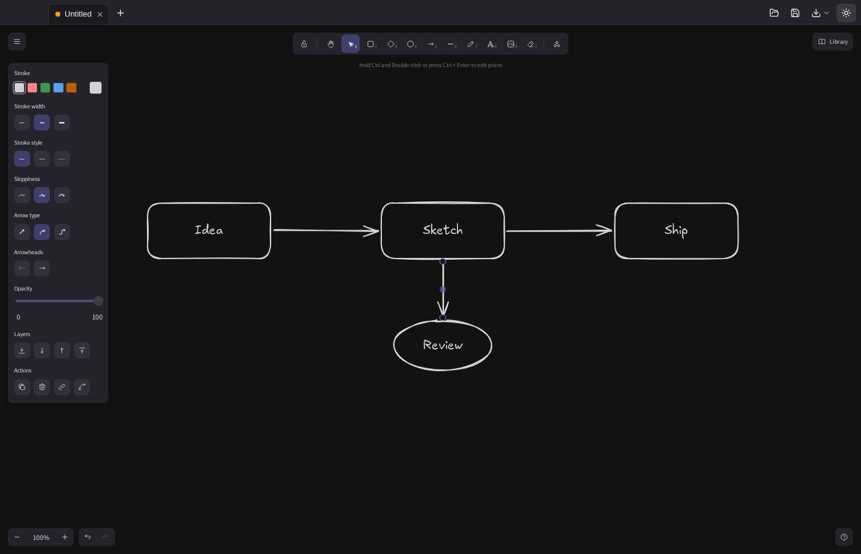Screen dimensions: 861x554
Task: Click the Opacity slider handle
Action: tap(98, 301)
